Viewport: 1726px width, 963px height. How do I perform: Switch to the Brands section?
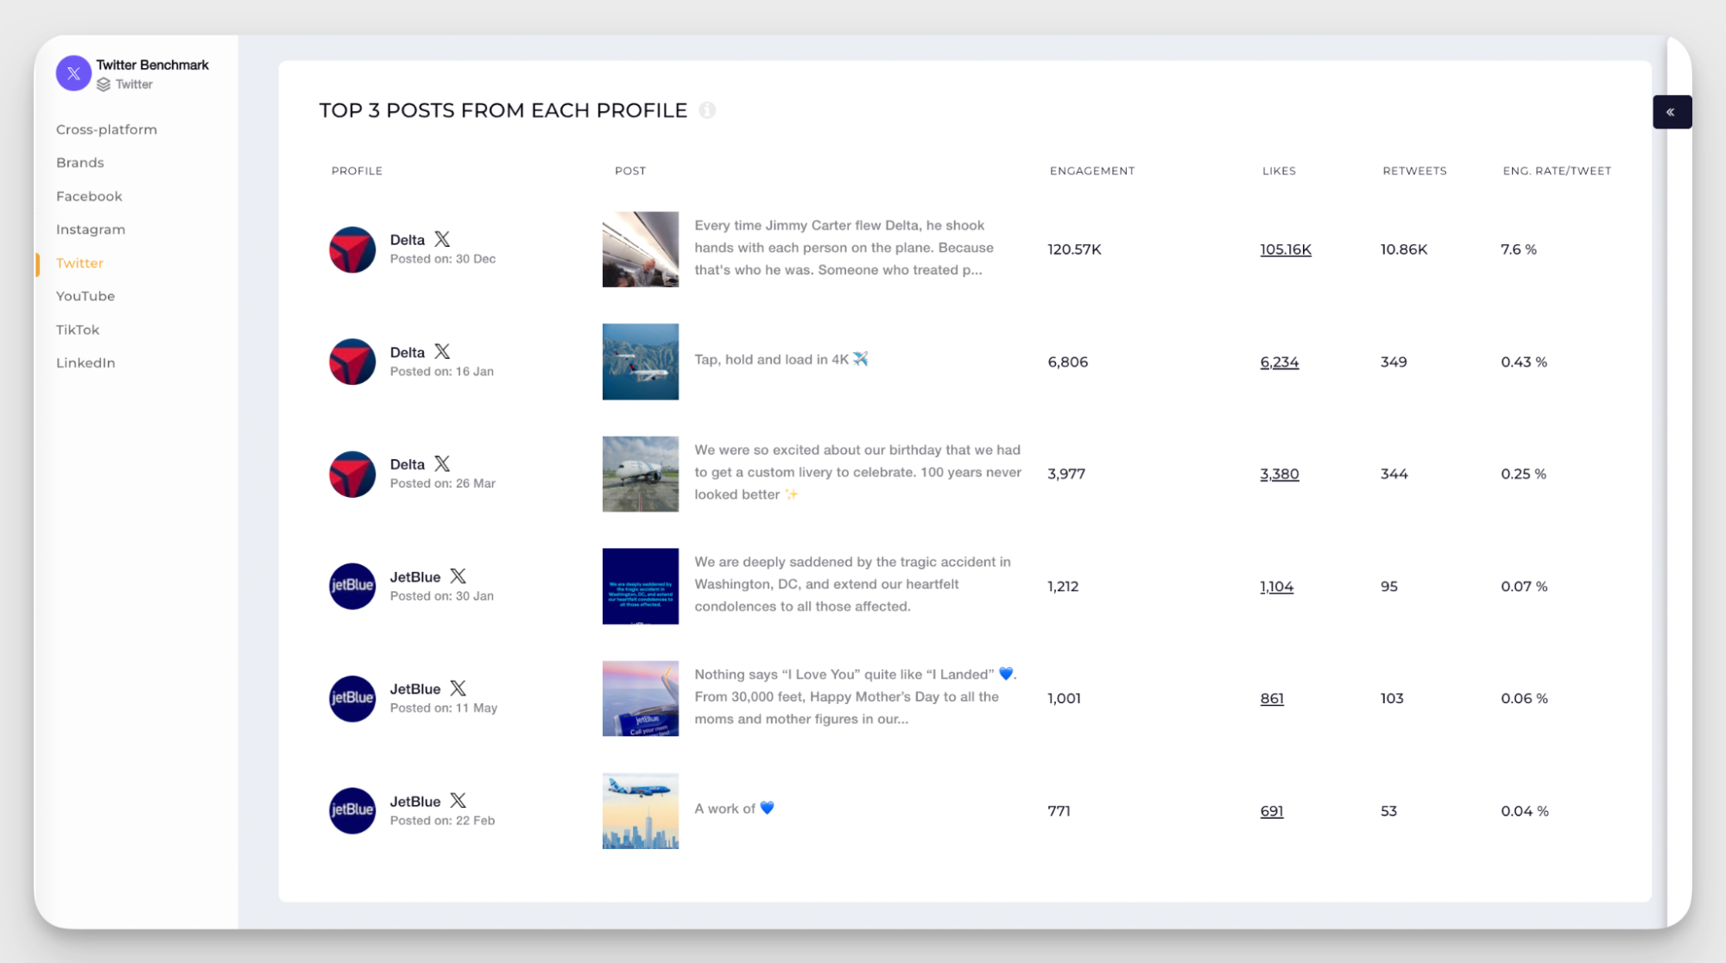[x=79, y=162]
